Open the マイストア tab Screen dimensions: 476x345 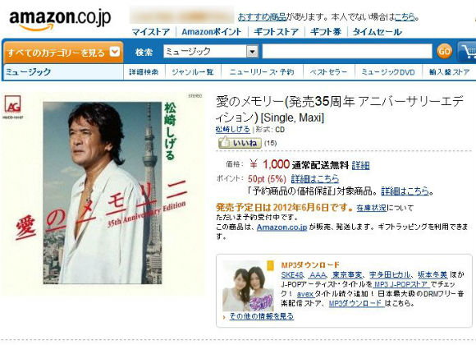[150, 31]
